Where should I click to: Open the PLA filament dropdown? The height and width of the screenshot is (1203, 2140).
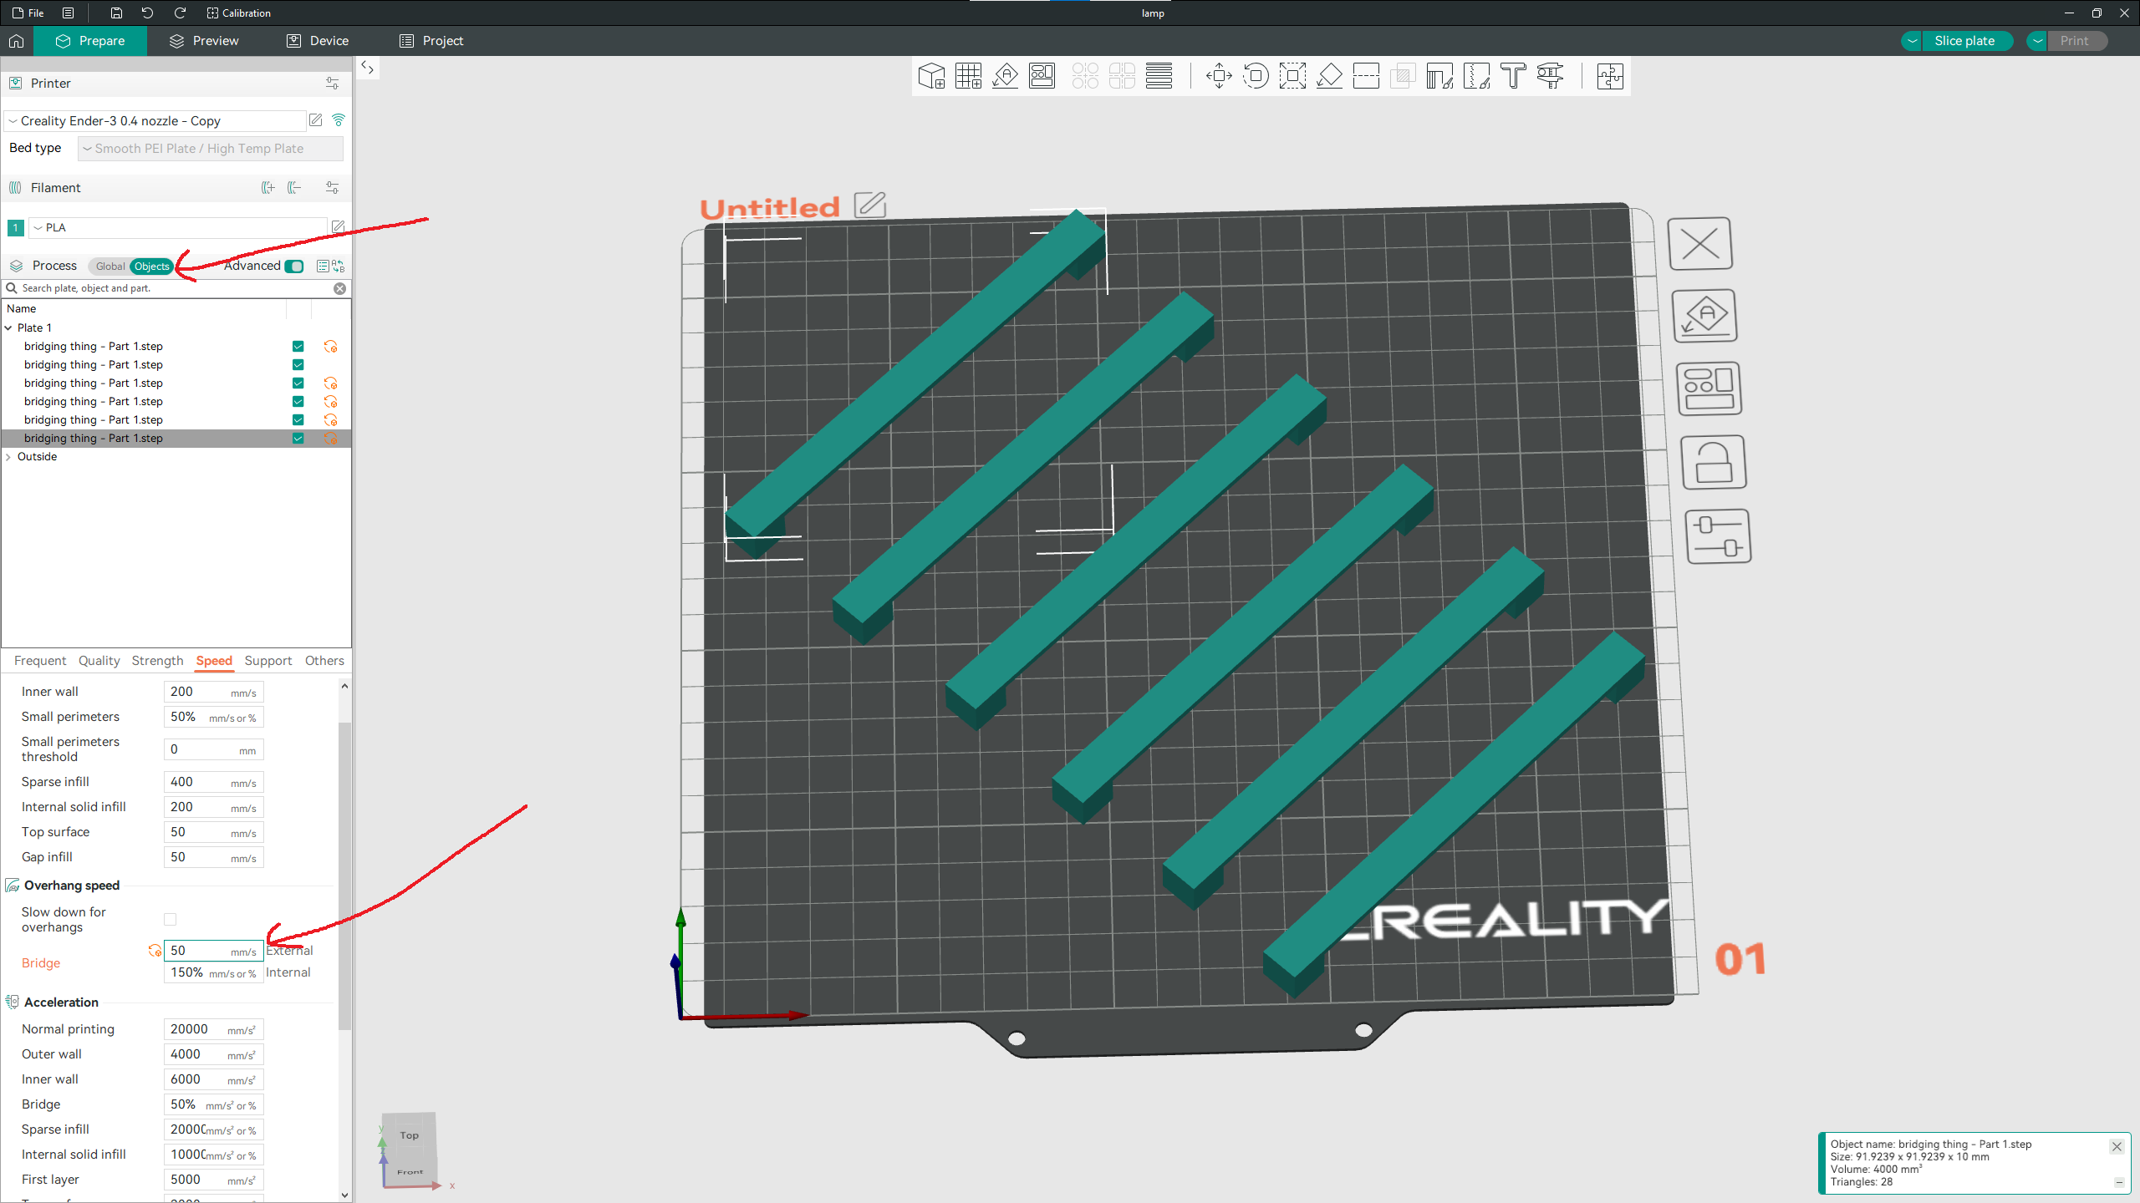coord(179,227)
